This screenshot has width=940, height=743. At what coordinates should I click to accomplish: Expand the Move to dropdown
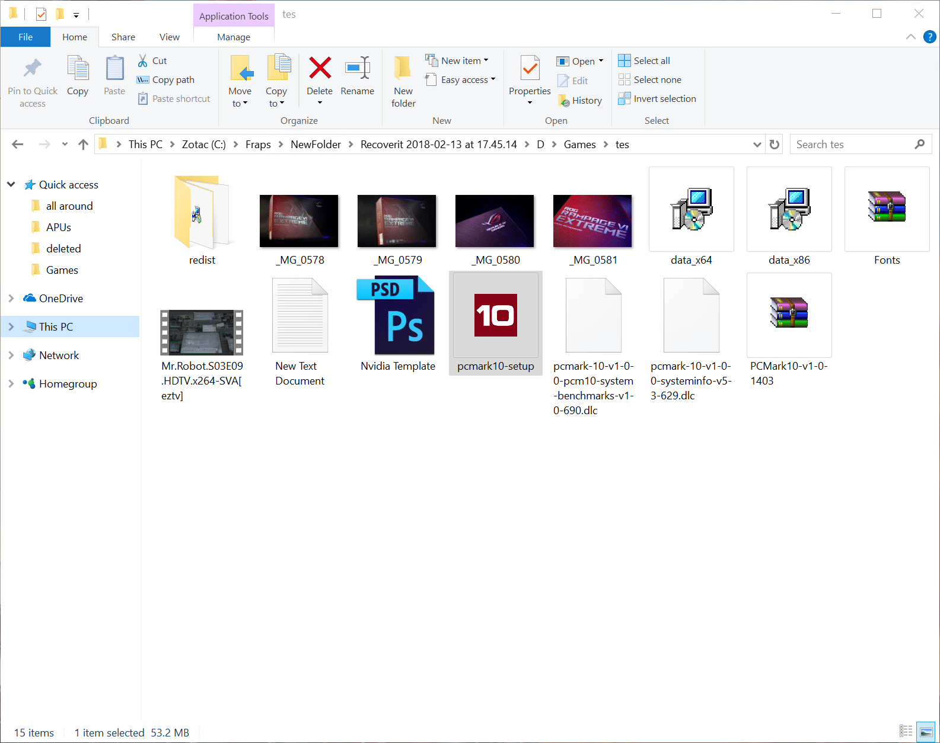point(240,104)
